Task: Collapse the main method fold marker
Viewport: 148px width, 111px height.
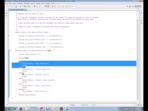Action: [11, 32]
